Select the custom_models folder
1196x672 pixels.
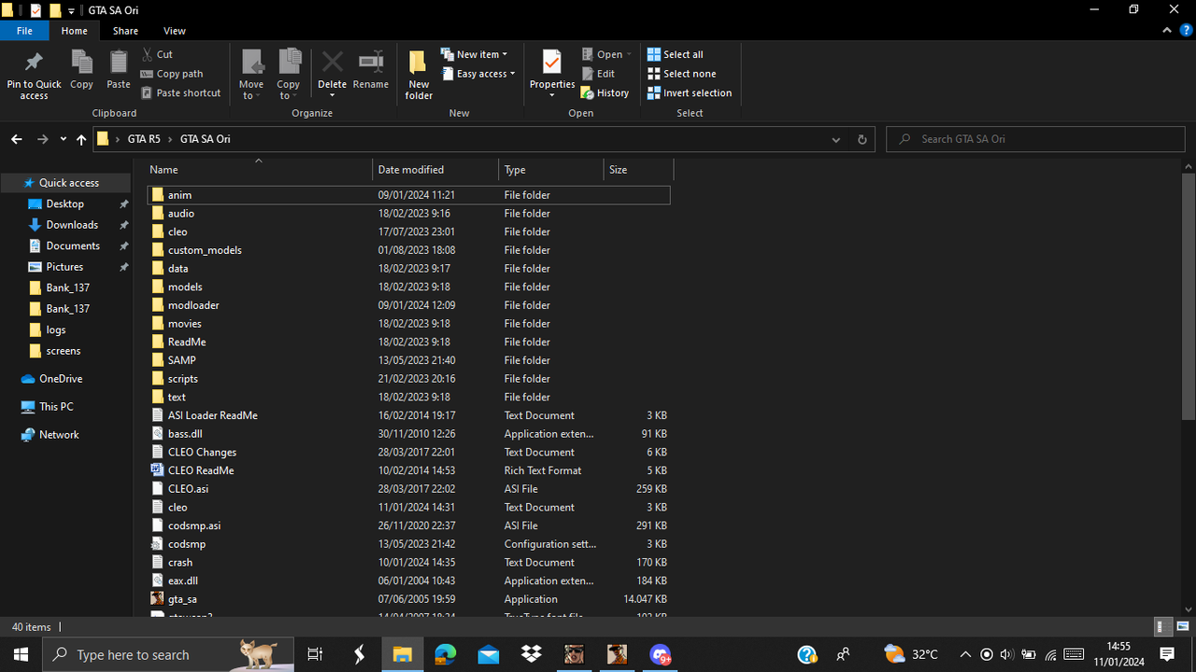[x=409, y=250]
